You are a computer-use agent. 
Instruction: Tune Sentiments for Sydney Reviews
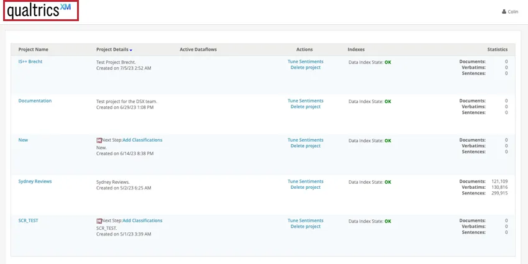tap(305, 181)
